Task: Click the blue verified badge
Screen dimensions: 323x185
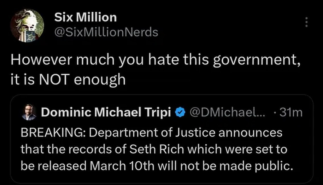Action: (x=180, y=112)
